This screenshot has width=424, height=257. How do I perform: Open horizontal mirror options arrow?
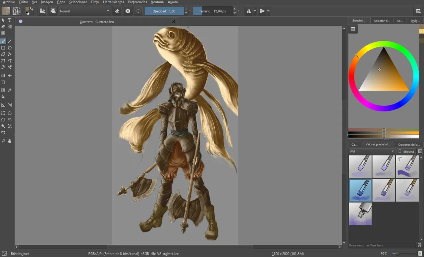tap(255, 11)
